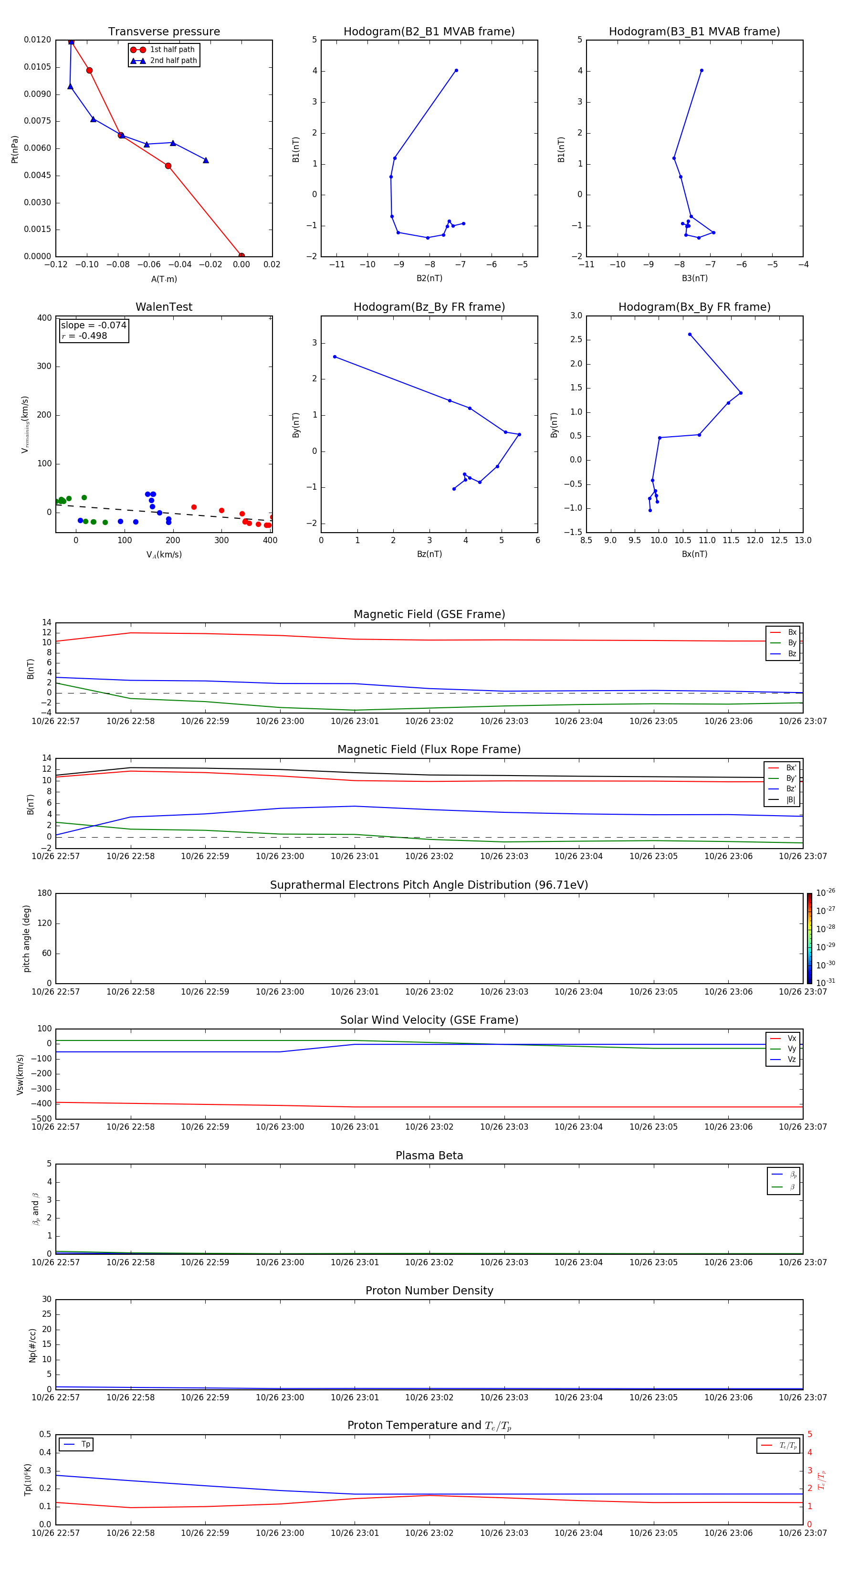Click the "Plasma Beta" panel title
This screenshot has height=1575, width=859.
pyautogui.click(x=429, y=1156)
